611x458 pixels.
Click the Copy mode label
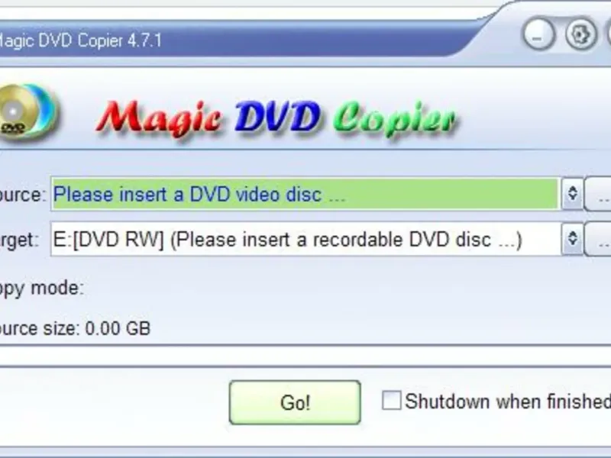[42, 289]
